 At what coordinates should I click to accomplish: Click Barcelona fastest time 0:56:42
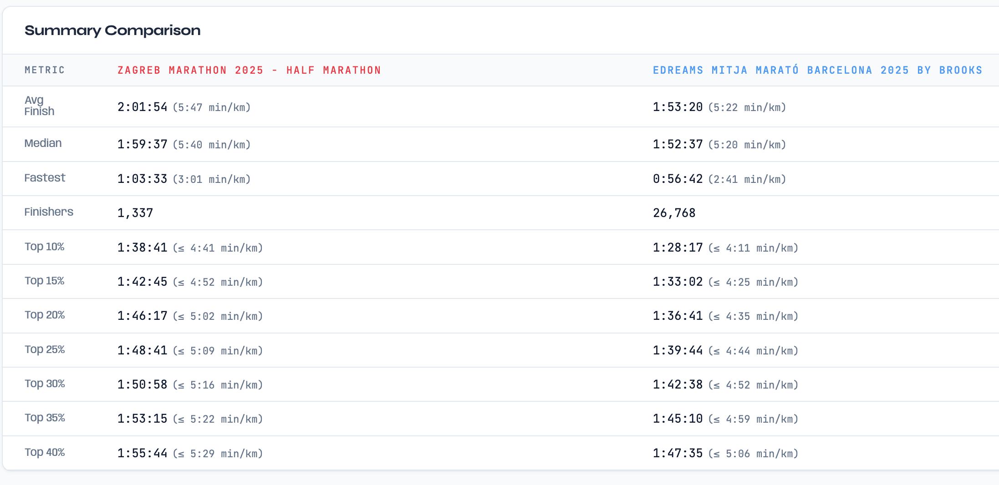click(678, 179)
